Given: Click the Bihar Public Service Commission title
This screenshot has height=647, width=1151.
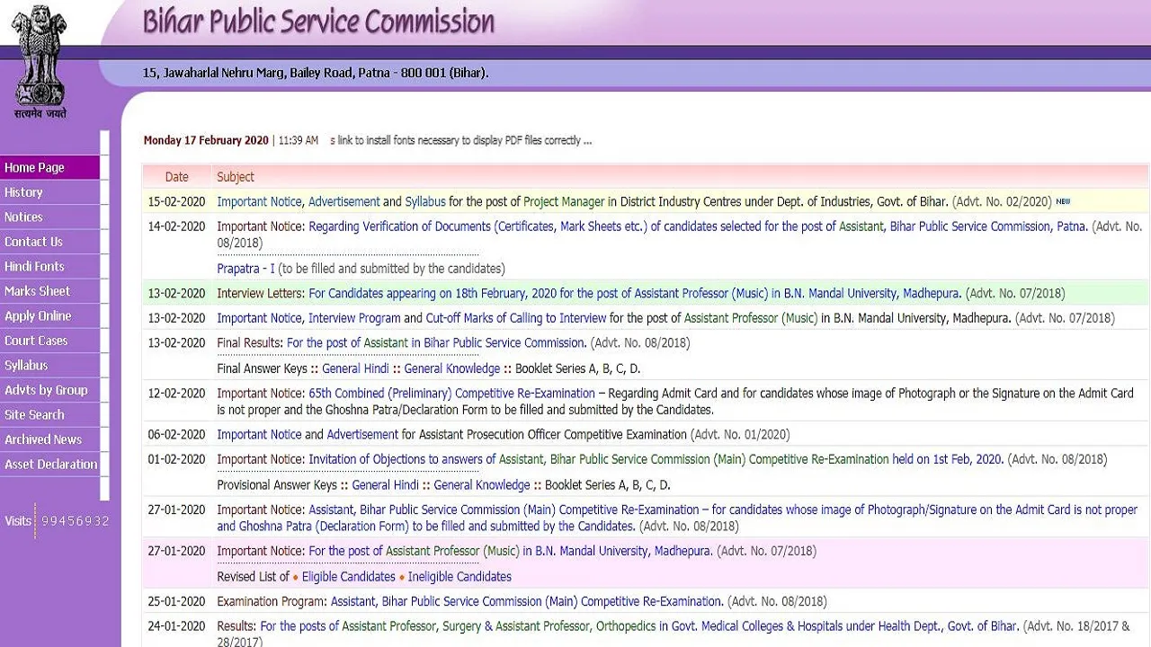Looking at the screenshot, I should [x=318, y=22].
